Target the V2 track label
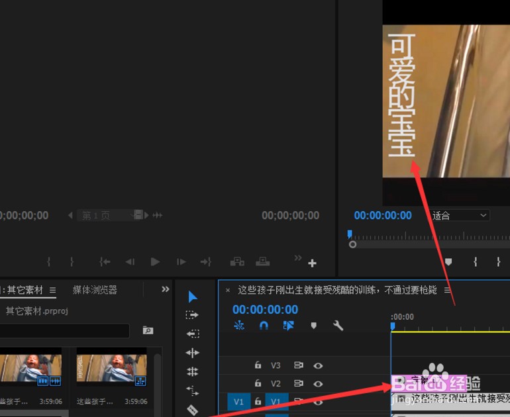510x417 pixels. (x=276, y=383)
